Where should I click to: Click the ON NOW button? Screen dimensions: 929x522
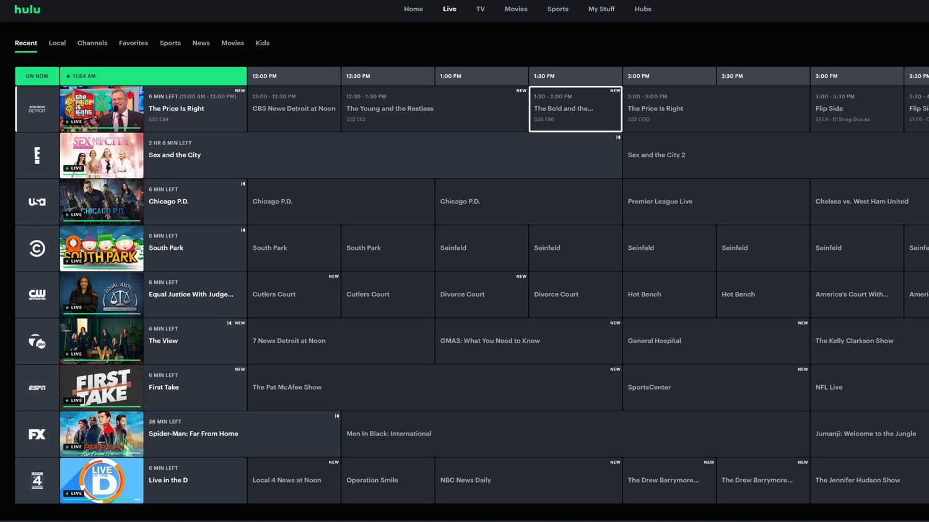click(x=37, y=75)
